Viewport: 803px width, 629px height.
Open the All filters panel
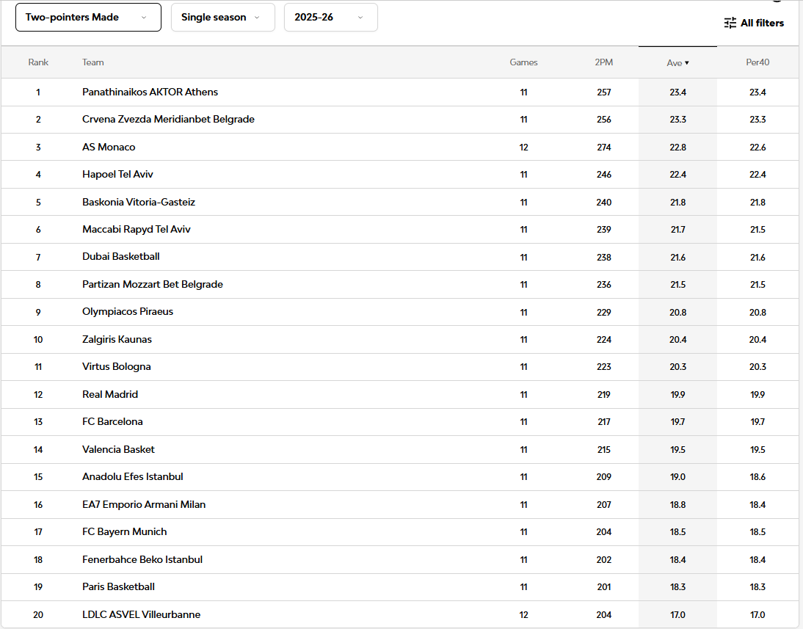[x=761, y=23]
